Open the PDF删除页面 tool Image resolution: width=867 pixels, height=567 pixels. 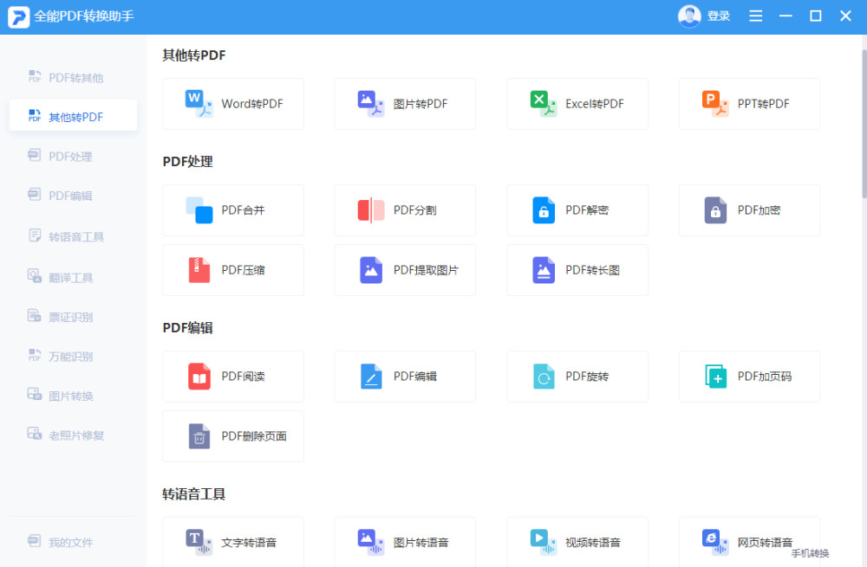coord(232,436)
